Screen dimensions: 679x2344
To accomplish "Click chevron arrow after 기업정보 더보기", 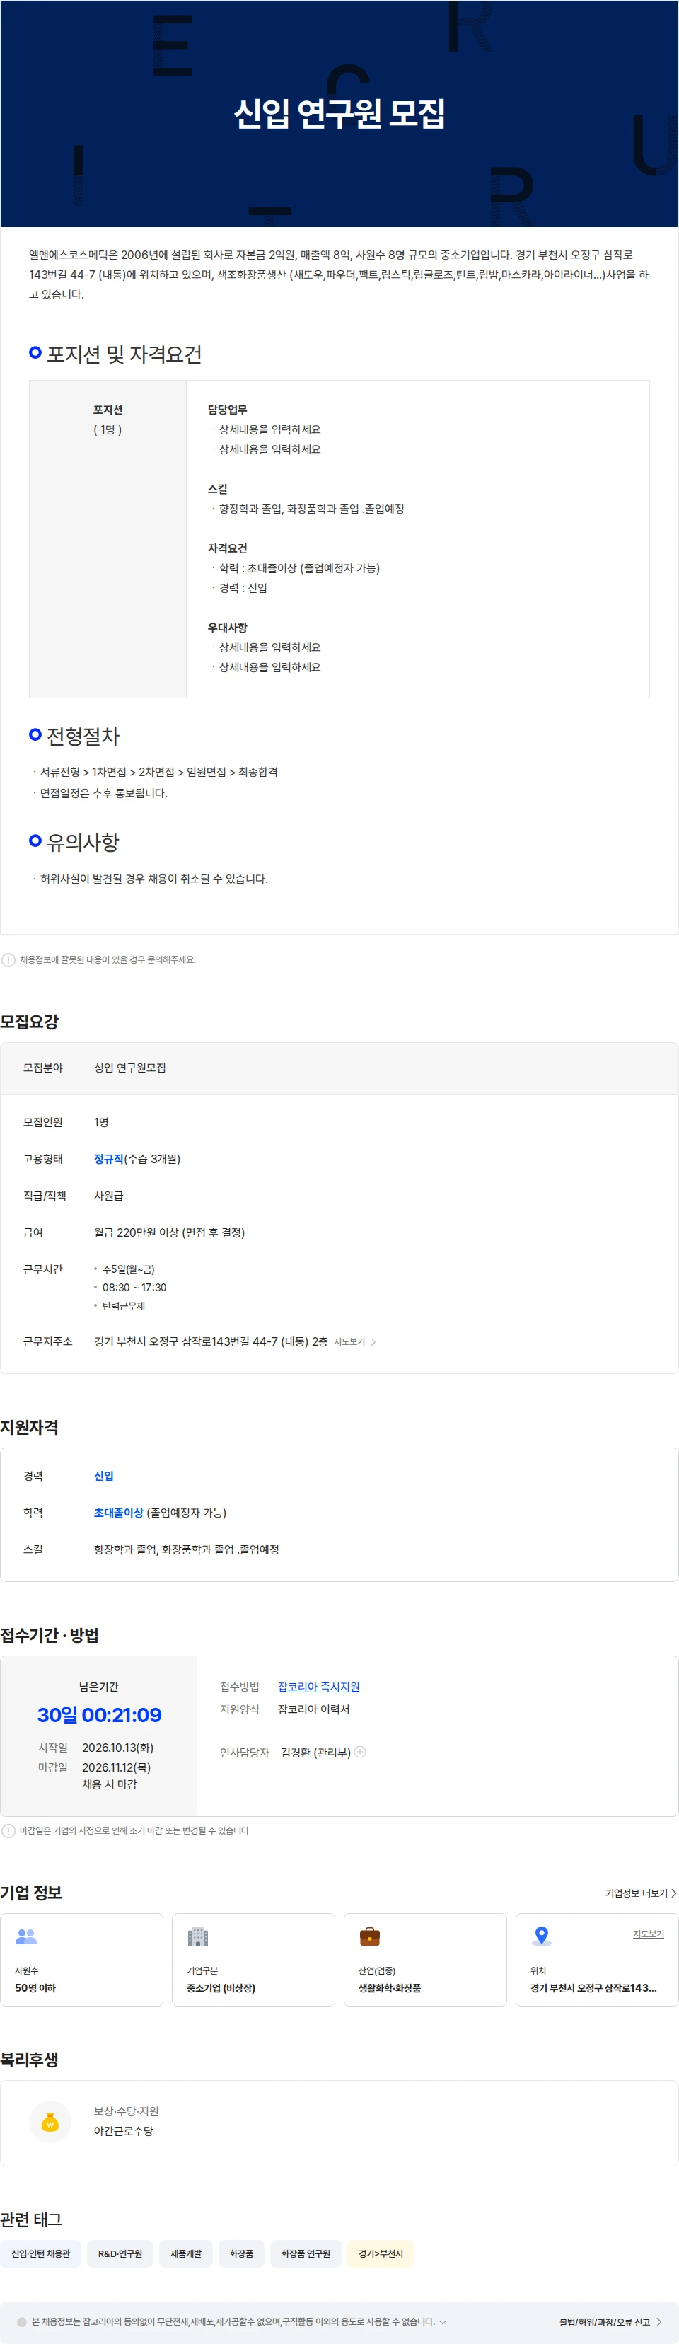I will click(x=673, y=1893).
